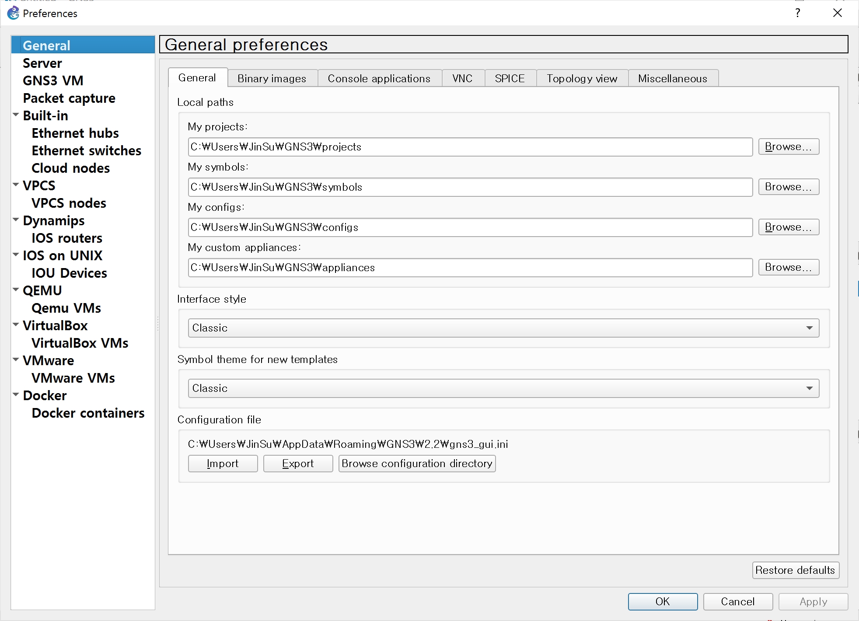Open the Interface style dropdown

pyautogui.click(x=503, y=328)
